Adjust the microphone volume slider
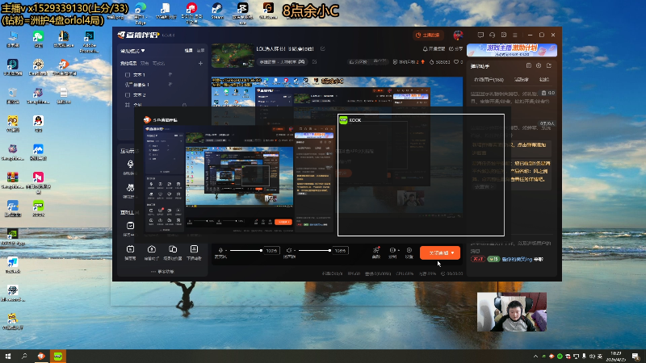Image resolution: width=646 pixels, height=363 pixels. pos(245,250)
